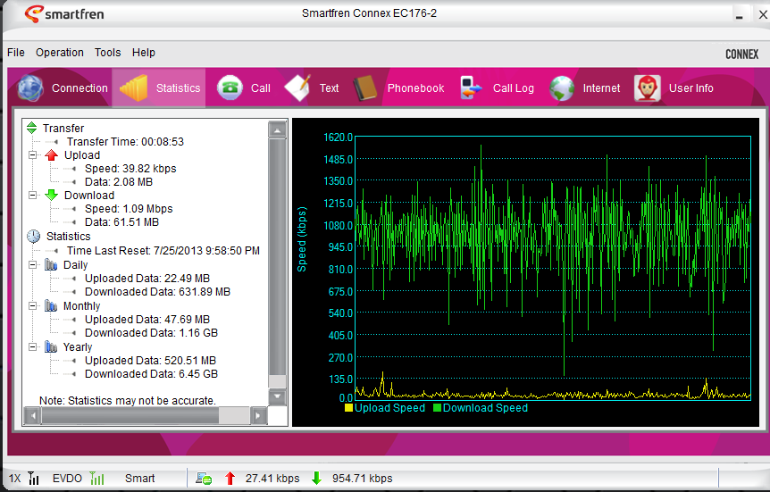Click the 954.71 kbps download rate text
Screen dimensions: 770x492
pos(362,479)
